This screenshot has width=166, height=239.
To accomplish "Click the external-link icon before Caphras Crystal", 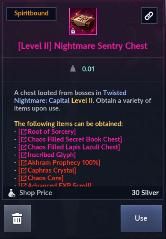I will click(24, 170).
